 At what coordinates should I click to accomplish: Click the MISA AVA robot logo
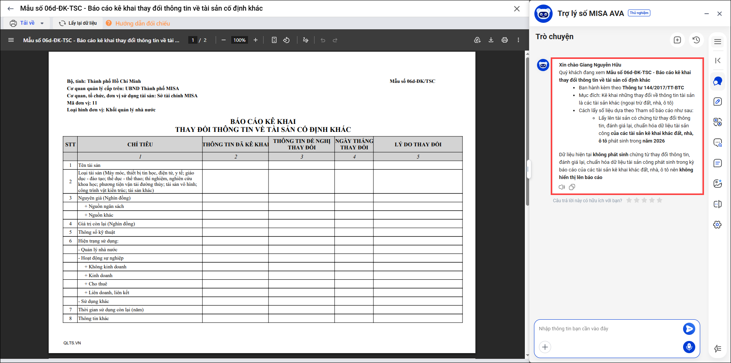coord(543,14)
